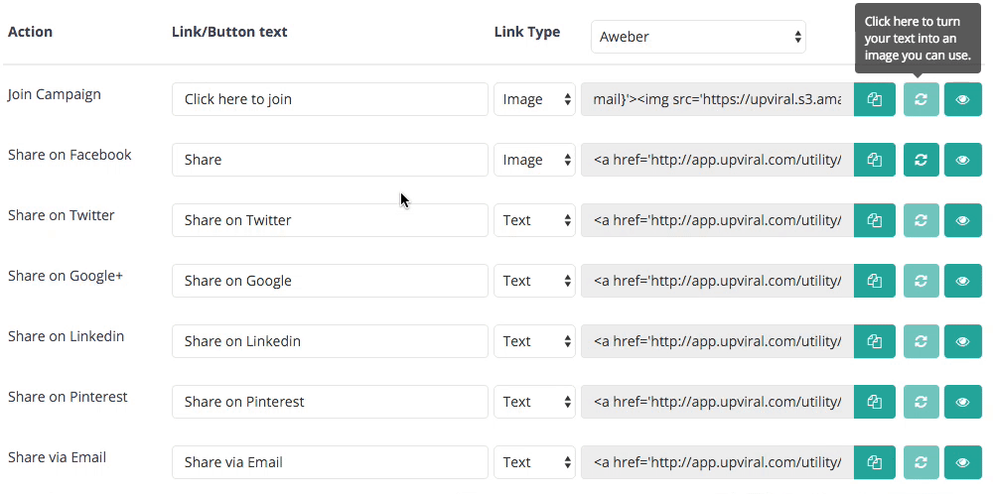The image size is (993, 494).
Task: Preview the Share on Google+ link
Action: 962,281
